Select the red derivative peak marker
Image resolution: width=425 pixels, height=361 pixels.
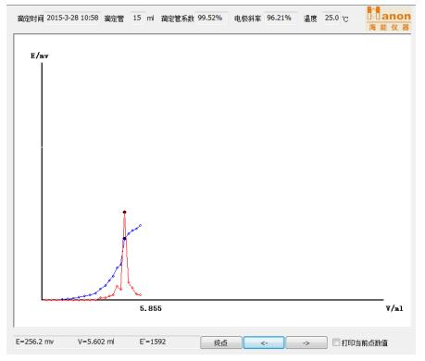[x=124, y=212]
